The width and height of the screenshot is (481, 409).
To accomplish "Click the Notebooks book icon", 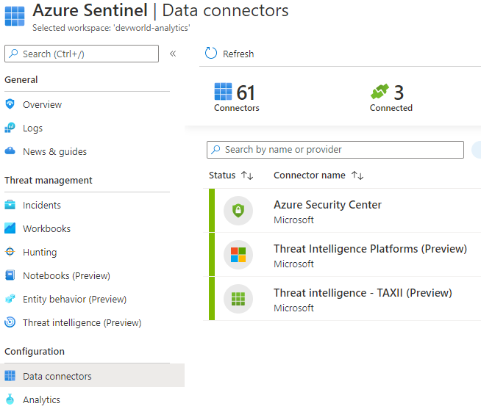I will (x=10, y=275).
